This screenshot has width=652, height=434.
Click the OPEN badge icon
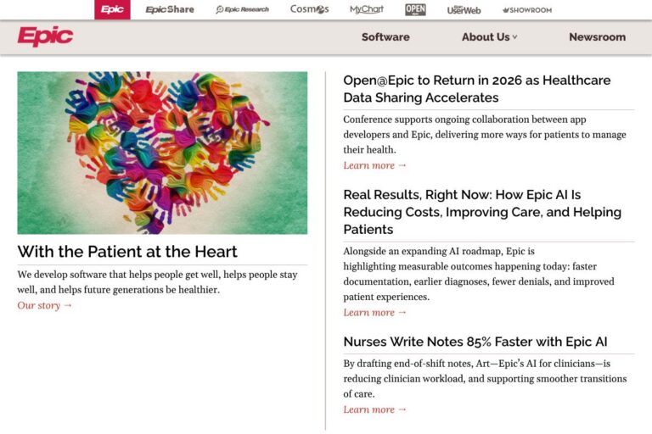coord(415,9)
